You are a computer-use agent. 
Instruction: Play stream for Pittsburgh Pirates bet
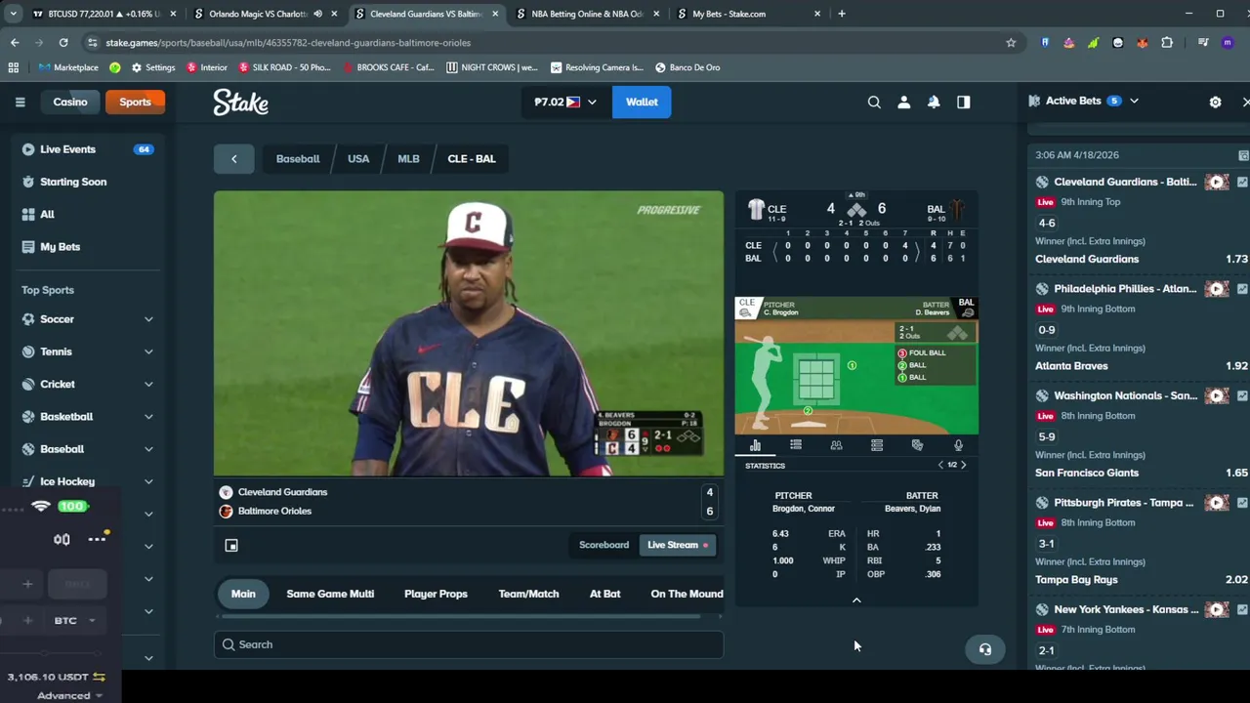point(1216,503)
